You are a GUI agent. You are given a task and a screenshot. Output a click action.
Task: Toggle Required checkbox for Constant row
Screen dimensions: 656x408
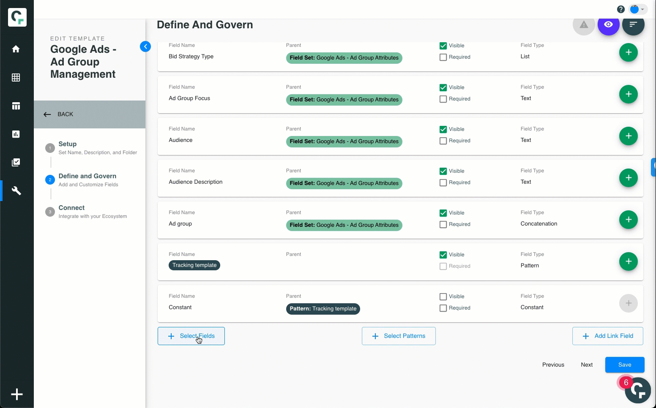pyautogui.click(x=443, y=308)
